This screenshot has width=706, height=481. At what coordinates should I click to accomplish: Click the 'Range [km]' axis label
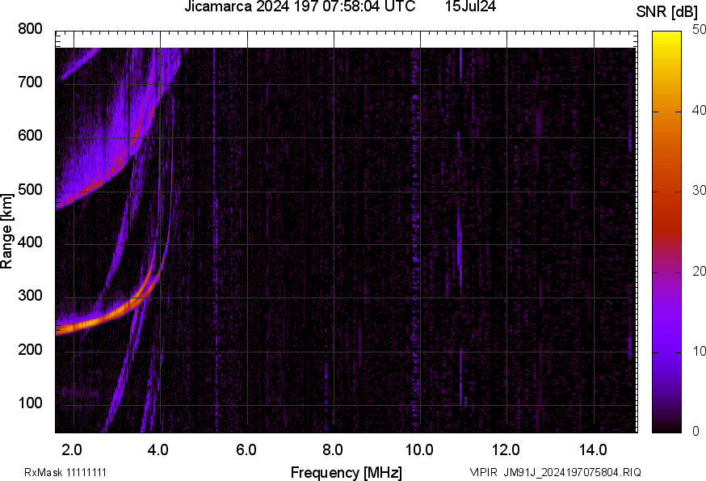(6, 231)
